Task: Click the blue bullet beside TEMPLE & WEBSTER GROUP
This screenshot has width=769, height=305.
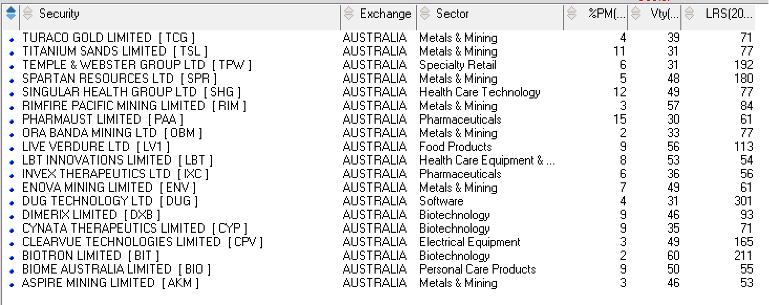Action: [12, 67]
